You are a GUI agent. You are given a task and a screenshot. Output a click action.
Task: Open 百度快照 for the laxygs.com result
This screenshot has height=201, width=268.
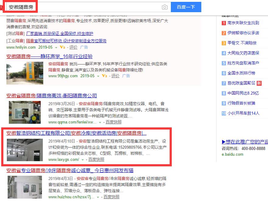pyautogui.click(x=96, y=160)
